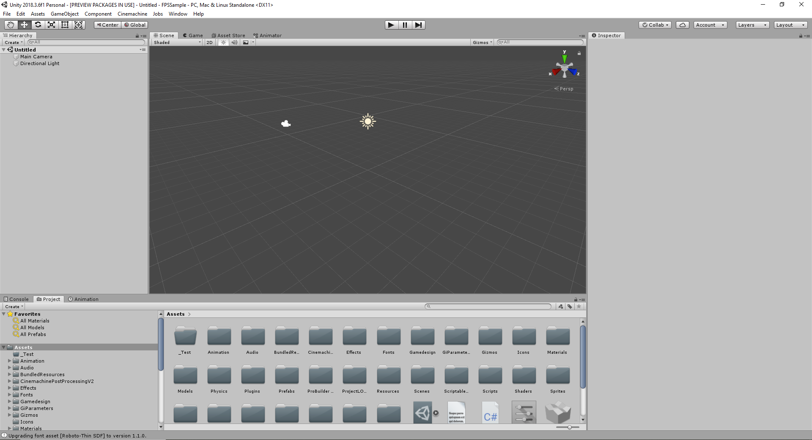Step forward one frame
This screenshot has width=812, height=440.
point(418,25)
